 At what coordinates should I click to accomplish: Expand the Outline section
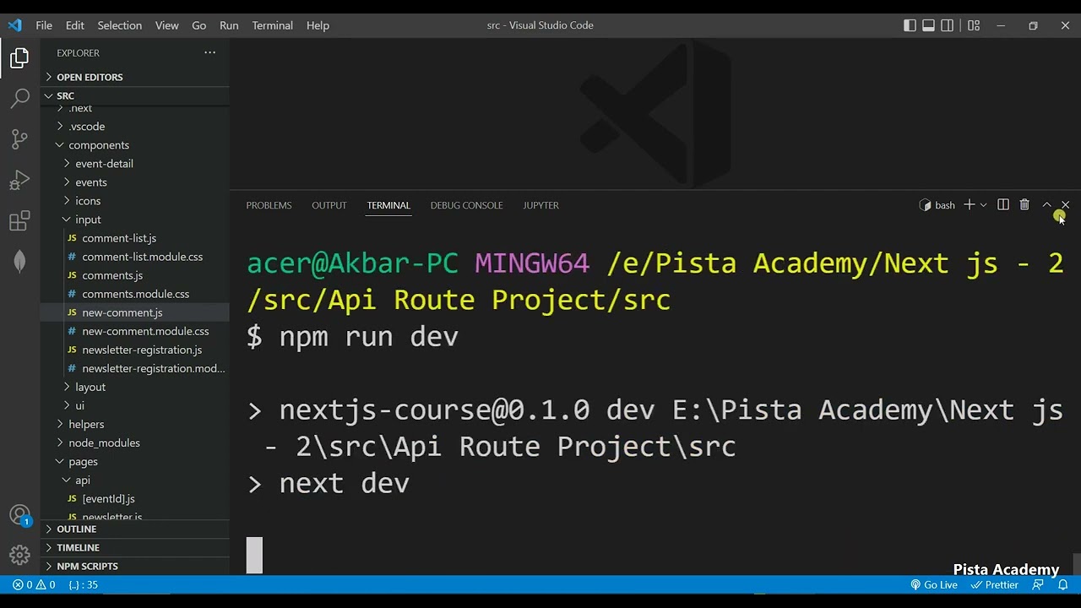pos(135,529)
